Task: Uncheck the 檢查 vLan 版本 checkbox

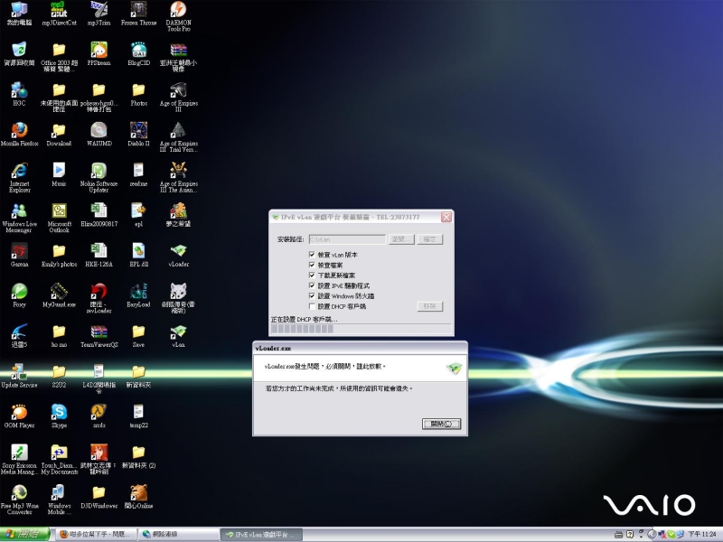Action: (313, 256)
